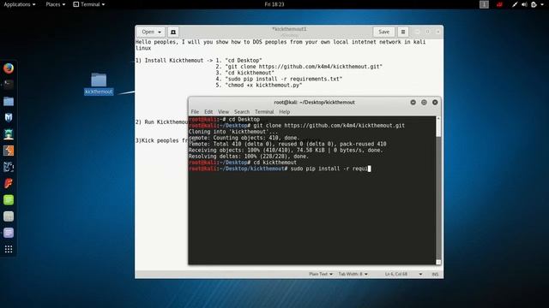This screenshot has height=308, width=549.
Task: Open the terminal Edit menu
Action: [x=208, y=112]
